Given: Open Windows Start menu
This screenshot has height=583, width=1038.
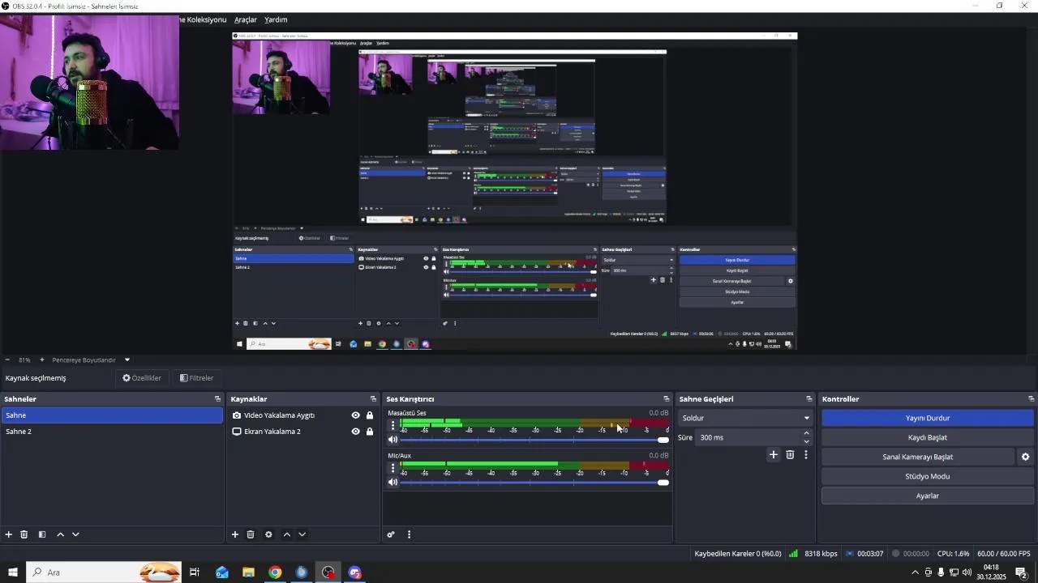Looking at the screenshot, I should point(12,572).
